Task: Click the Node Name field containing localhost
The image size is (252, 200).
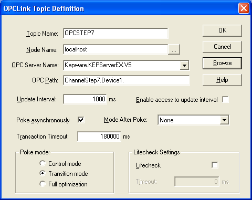Action: point(115,49)
